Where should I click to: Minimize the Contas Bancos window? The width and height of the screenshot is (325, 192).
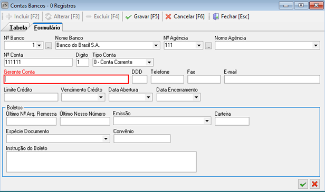(x=286, y=5)
